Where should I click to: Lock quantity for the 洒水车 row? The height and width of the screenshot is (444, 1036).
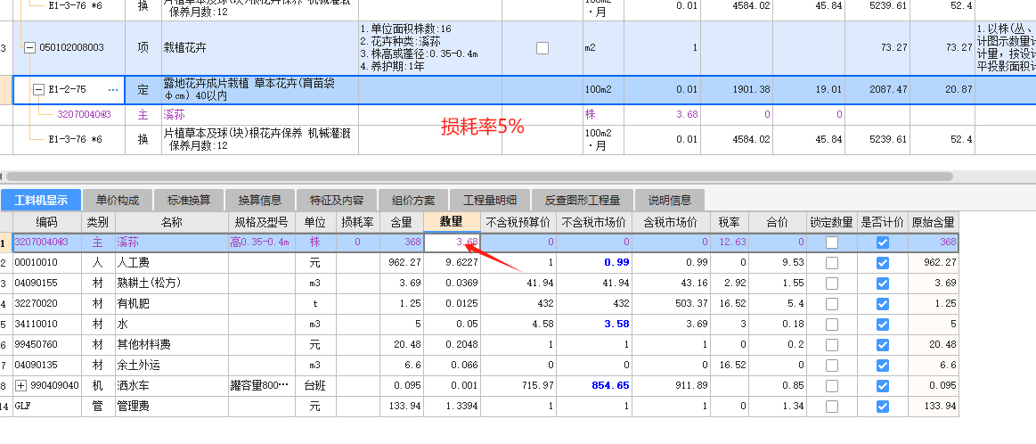[832, 386]
